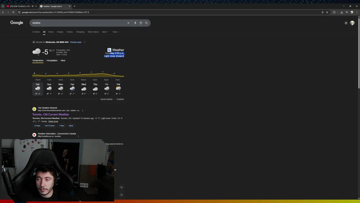Select the Shopping search tab
The image size is (360, 203).
point(80,32)
